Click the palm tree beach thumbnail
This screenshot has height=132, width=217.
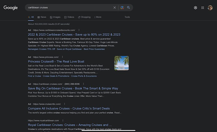[122, 63]
